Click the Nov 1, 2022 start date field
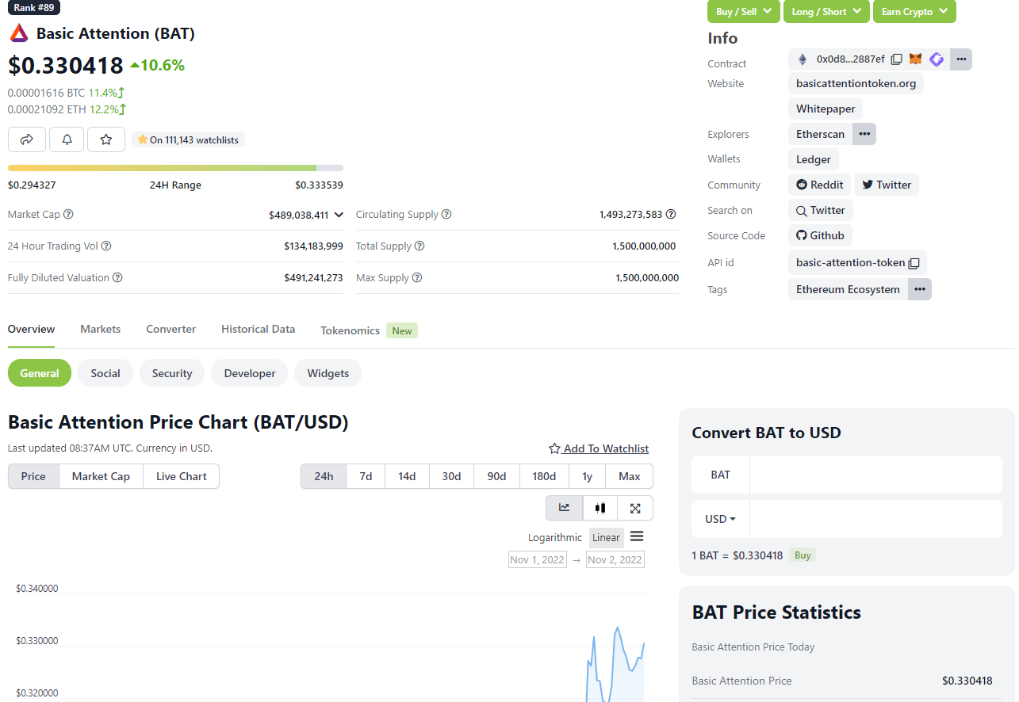This screenshot has height=702, width=1019. click(x=538, y=559)
